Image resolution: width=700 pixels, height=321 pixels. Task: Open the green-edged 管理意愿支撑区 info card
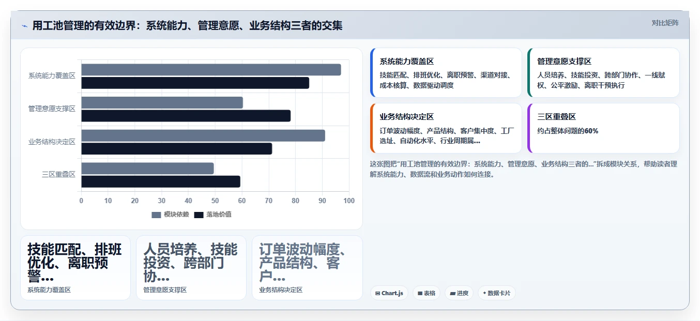click(603, 73)
